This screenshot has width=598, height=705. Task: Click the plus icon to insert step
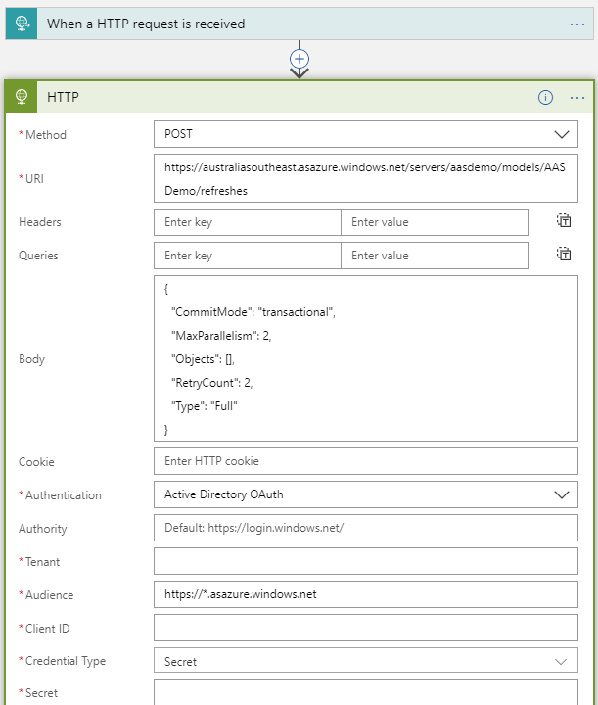(299, 59)
